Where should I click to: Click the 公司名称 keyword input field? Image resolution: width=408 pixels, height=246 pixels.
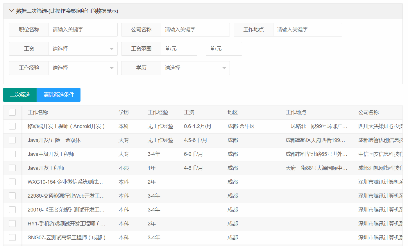point(195,30)
